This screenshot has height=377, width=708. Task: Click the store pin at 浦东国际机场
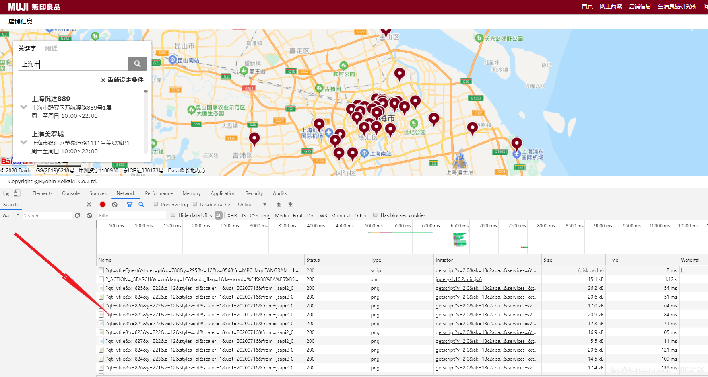pos(517,144)
